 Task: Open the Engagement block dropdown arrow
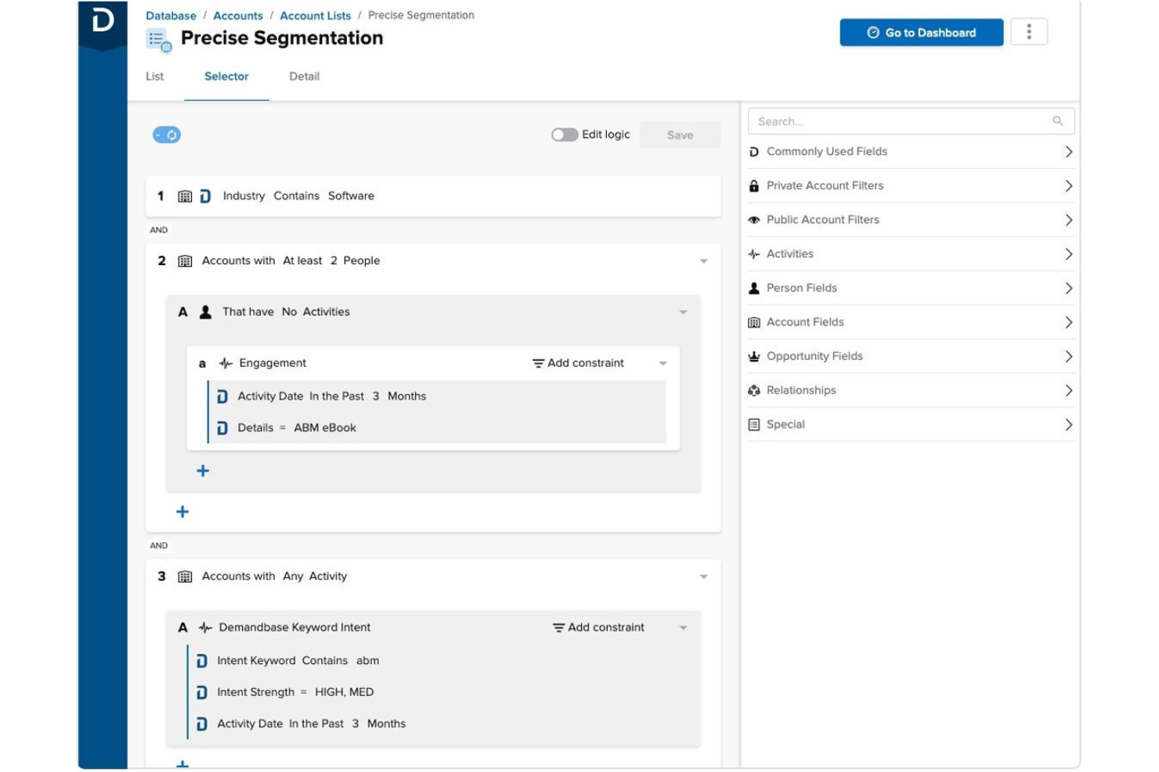(x=663, y=364)
